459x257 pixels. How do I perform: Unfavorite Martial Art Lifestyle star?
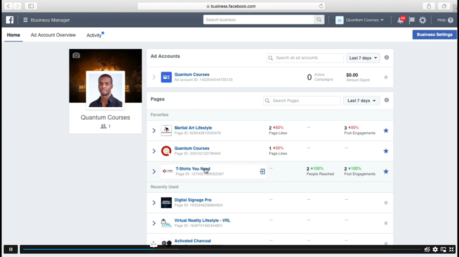(386, 130)
